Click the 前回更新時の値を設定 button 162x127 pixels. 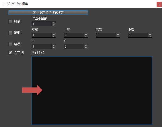pyautogui.click(x=48, y=13)
